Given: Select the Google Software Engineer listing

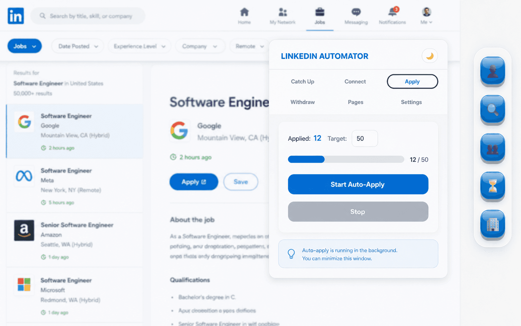Looking at the screenshot, I should point(75,131).
